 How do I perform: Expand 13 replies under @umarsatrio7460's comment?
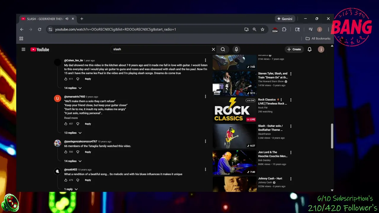(x=73, y=133)
